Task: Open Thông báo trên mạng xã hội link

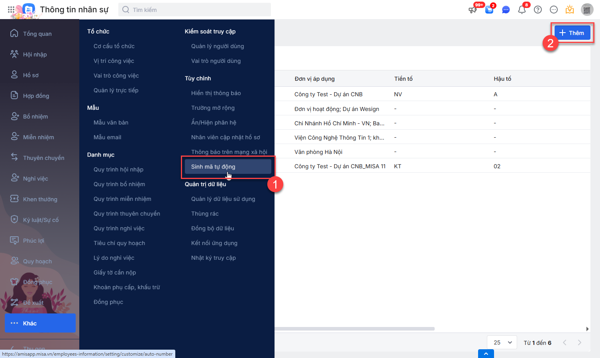Action: (x=229, y=152)
